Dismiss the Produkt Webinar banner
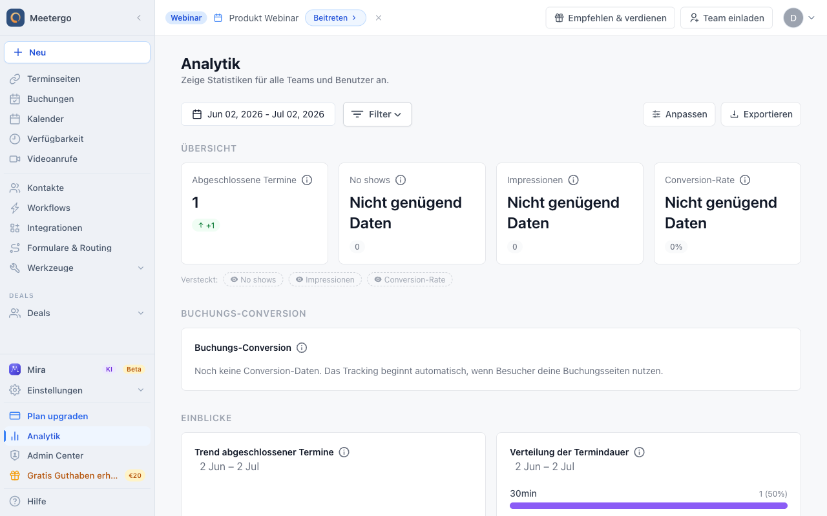This screenshot has width=827, height=516. tap(379, 18)
